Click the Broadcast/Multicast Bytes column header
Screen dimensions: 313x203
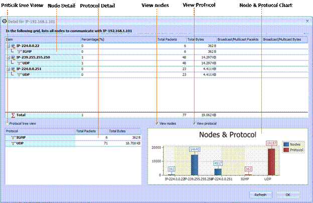click(285, 39)
